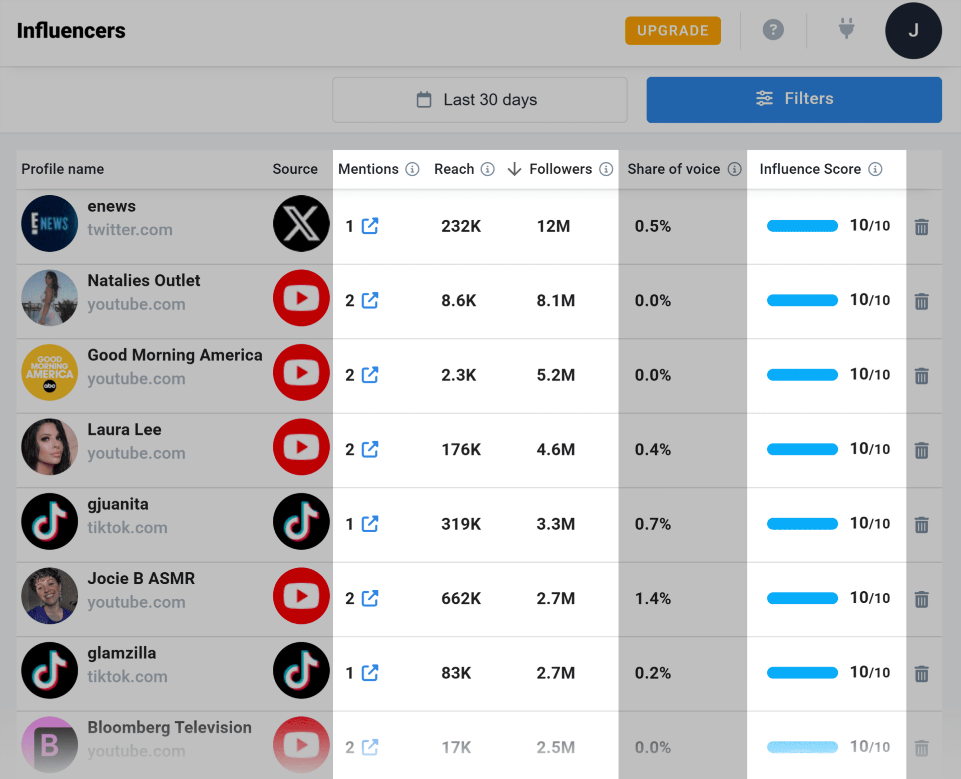The width and height of the screenshot is (961, 779).
Task: Click the Profile name column header
Action: (x=63, y=169)
